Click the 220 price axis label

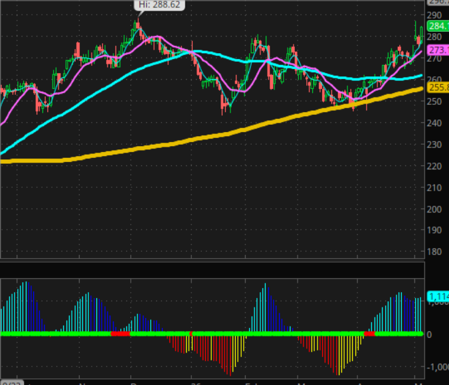(434, 166)
